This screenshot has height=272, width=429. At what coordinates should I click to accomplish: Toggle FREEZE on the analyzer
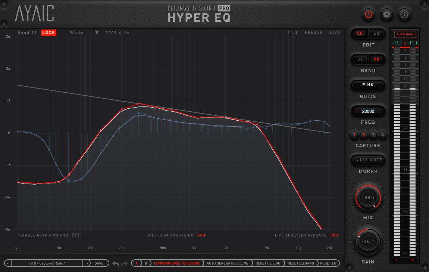[314, 33]
